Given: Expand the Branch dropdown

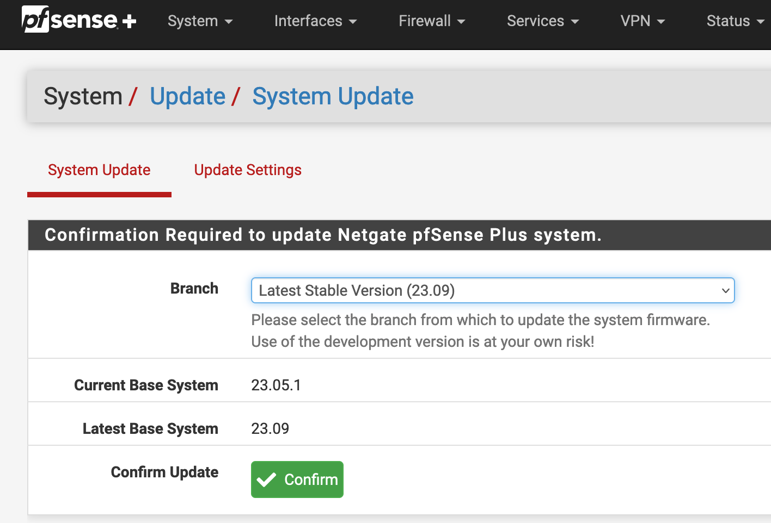Looking at the screenshot, I should (x=493, y=290).
